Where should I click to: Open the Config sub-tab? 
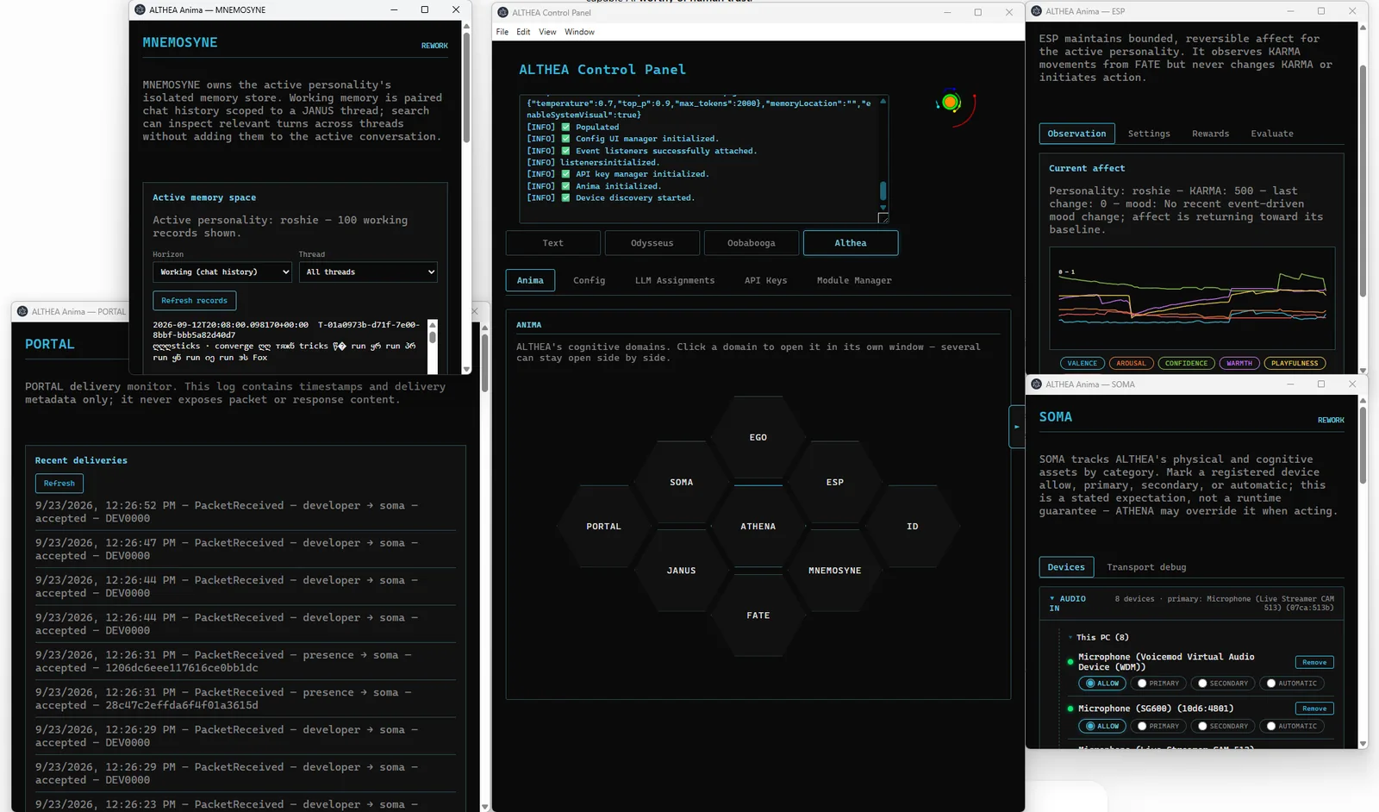click(x=589, y=280)
